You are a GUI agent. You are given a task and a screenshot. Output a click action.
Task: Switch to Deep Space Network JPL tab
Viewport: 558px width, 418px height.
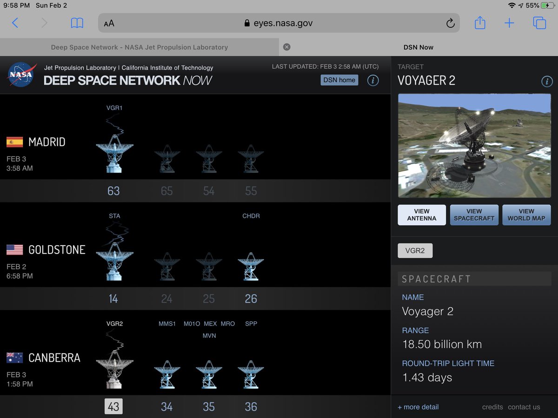[x=139, y=47]
